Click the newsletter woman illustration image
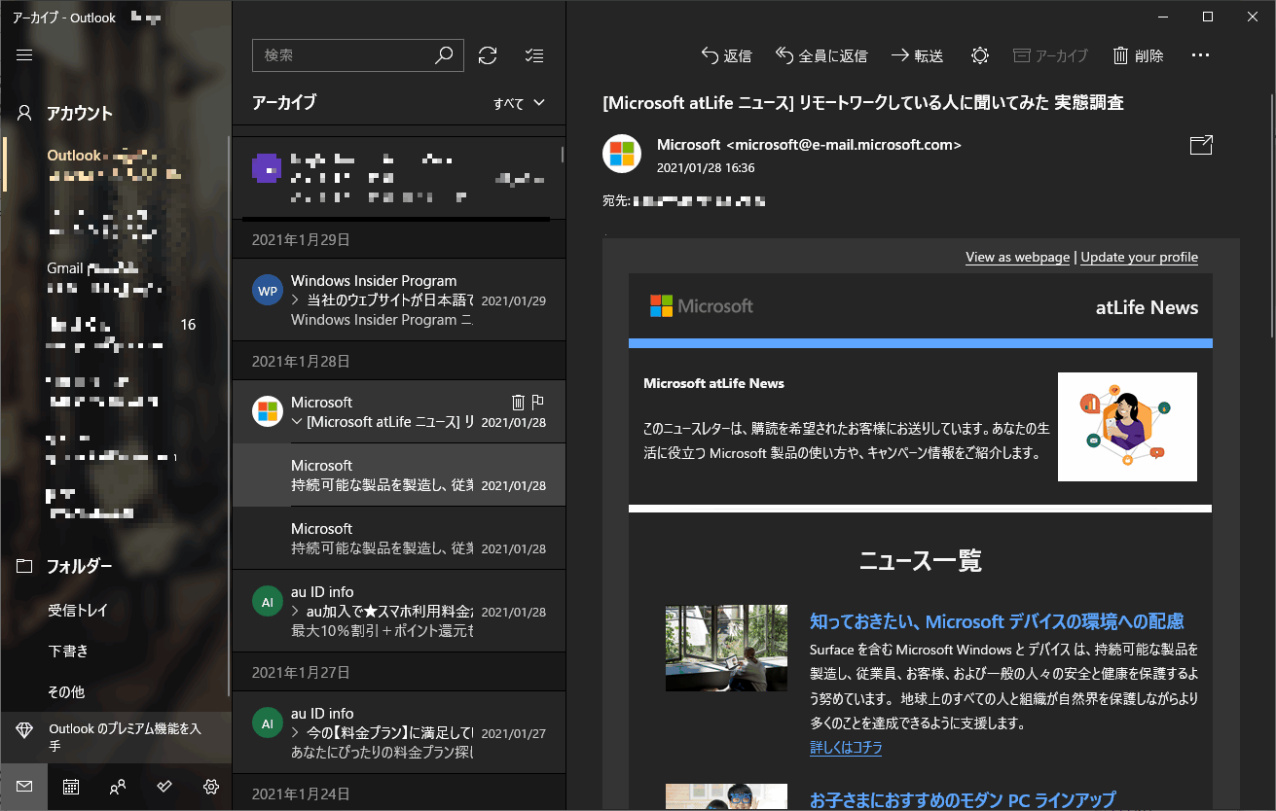 1127,426
